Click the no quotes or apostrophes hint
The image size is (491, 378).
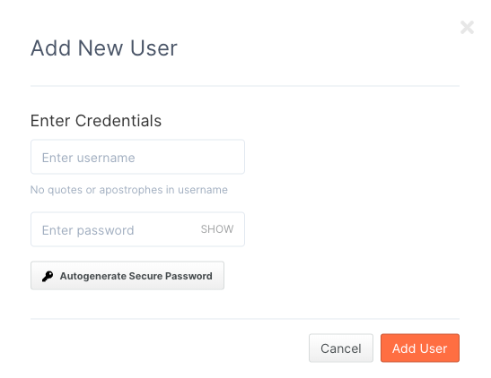tap(129, 190)
